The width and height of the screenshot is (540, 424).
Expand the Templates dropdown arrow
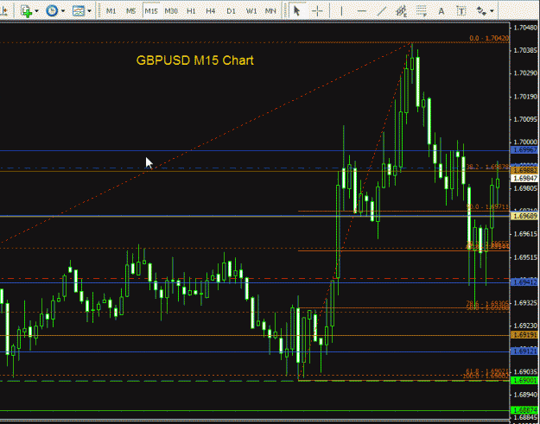tap(89, 11)
